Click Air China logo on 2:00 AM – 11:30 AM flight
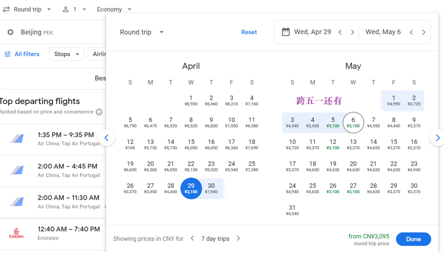 coord(17,201)
